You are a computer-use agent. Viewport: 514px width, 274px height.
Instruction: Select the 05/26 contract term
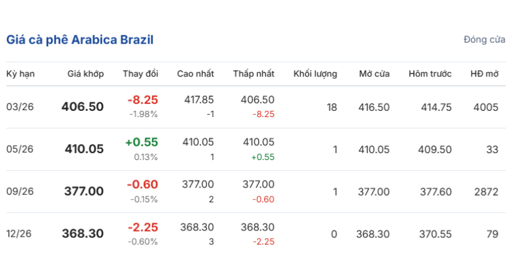click(20, 149)
